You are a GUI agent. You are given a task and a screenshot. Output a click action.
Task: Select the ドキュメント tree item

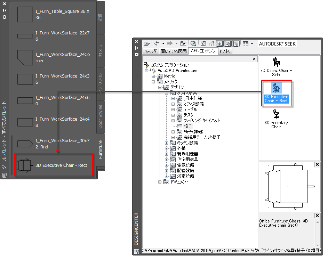179,182
